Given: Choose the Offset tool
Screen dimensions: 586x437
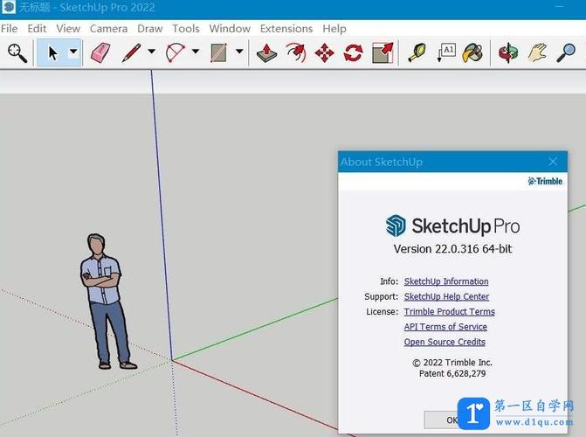Looking at the screenshot, I should (x=296, y=52).
